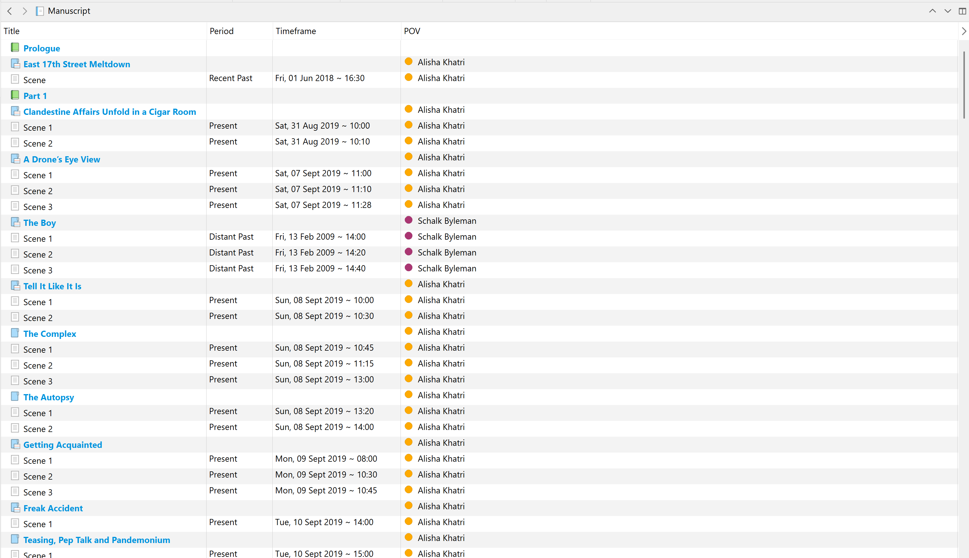Expand more columns with right chevron

(964, 31)
